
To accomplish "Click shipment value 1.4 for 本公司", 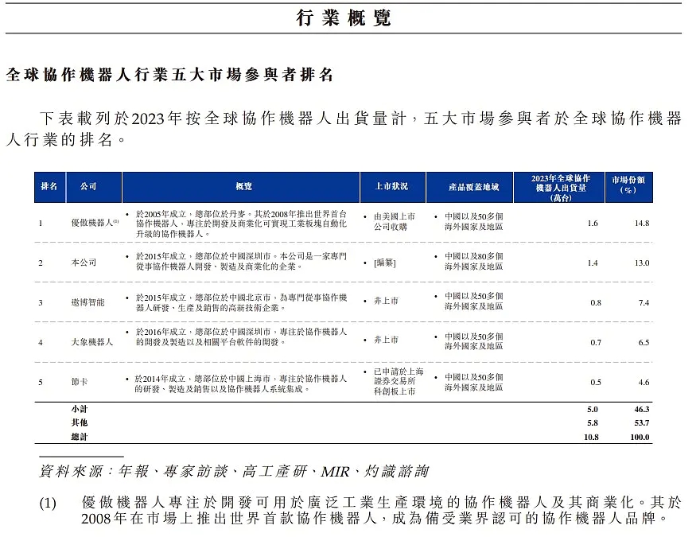I will coord(593,263).
